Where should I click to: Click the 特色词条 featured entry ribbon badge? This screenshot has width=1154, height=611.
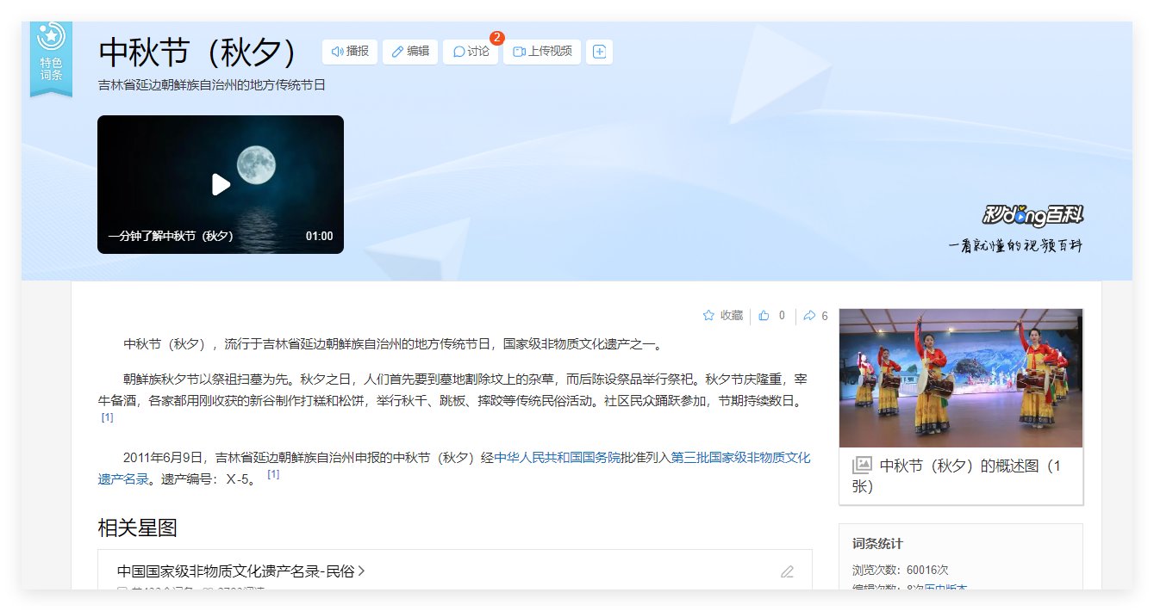point(51,58)
